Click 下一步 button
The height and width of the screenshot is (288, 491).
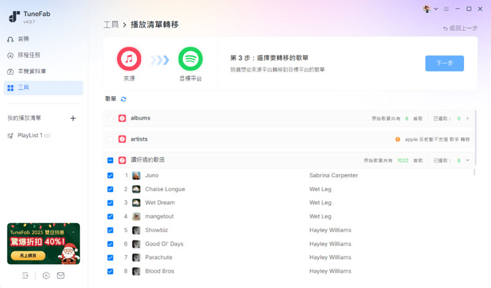click(444, 63)
